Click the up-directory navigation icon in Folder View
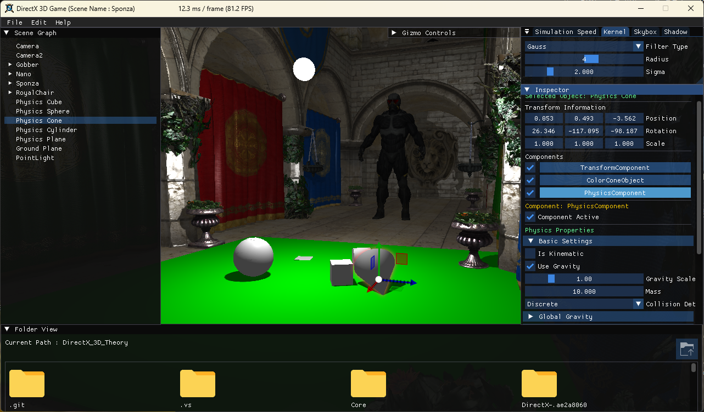Screen dimensions: 704x412 [x=687, y=349]
